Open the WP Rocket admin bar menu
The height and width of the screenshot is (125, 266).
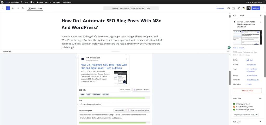click(x=56, y=2)
